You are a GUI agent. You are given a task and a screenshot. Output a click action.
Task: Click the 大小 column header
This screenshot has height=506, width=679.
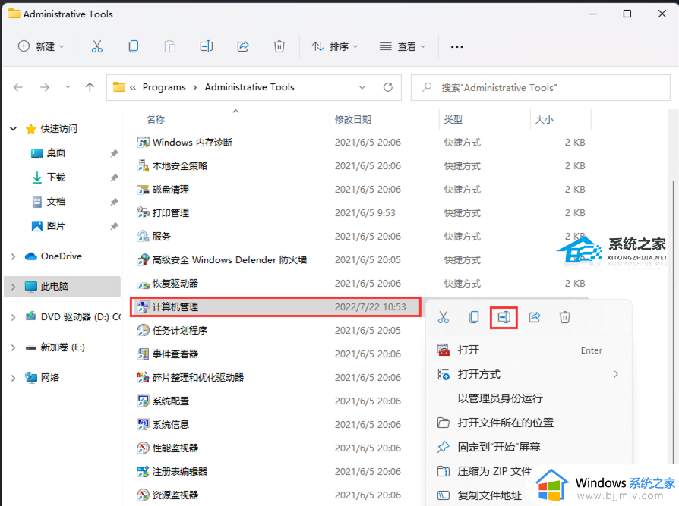544,119
